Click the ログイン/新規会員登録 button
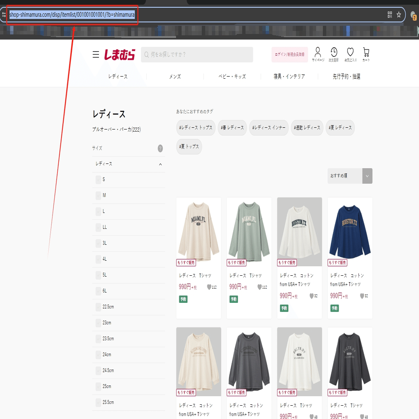419x419 pixels. click(290, 55)
